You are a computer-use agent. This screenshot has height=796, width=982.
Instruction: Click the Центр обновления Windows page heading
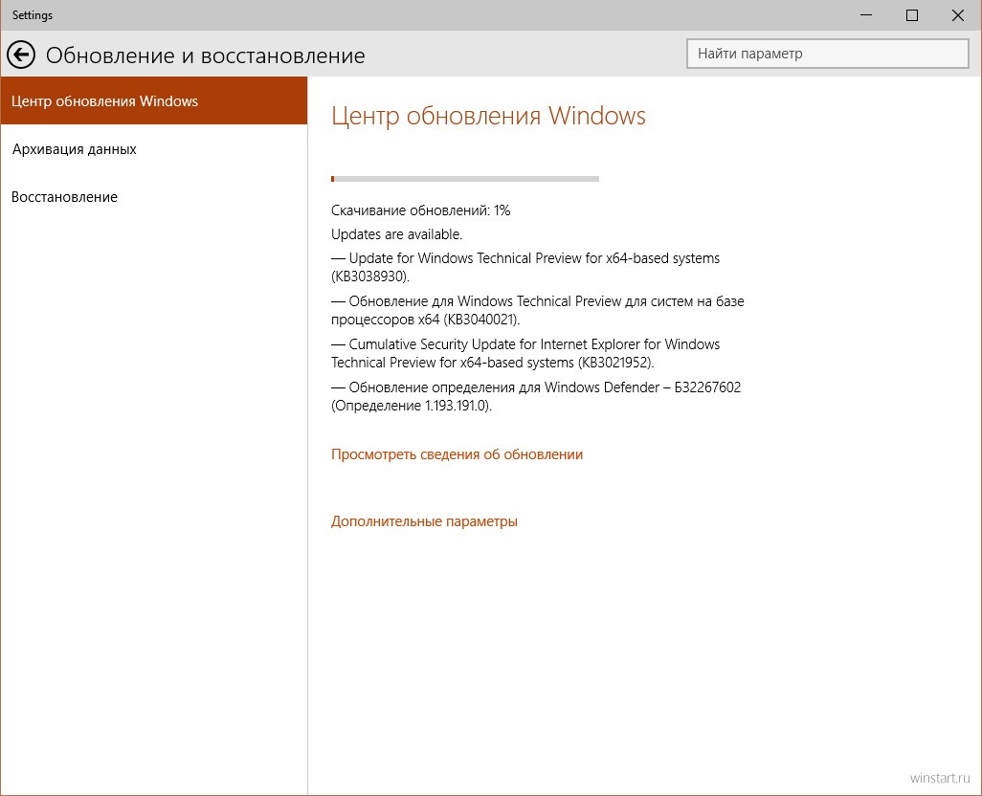tap(488, 117)
